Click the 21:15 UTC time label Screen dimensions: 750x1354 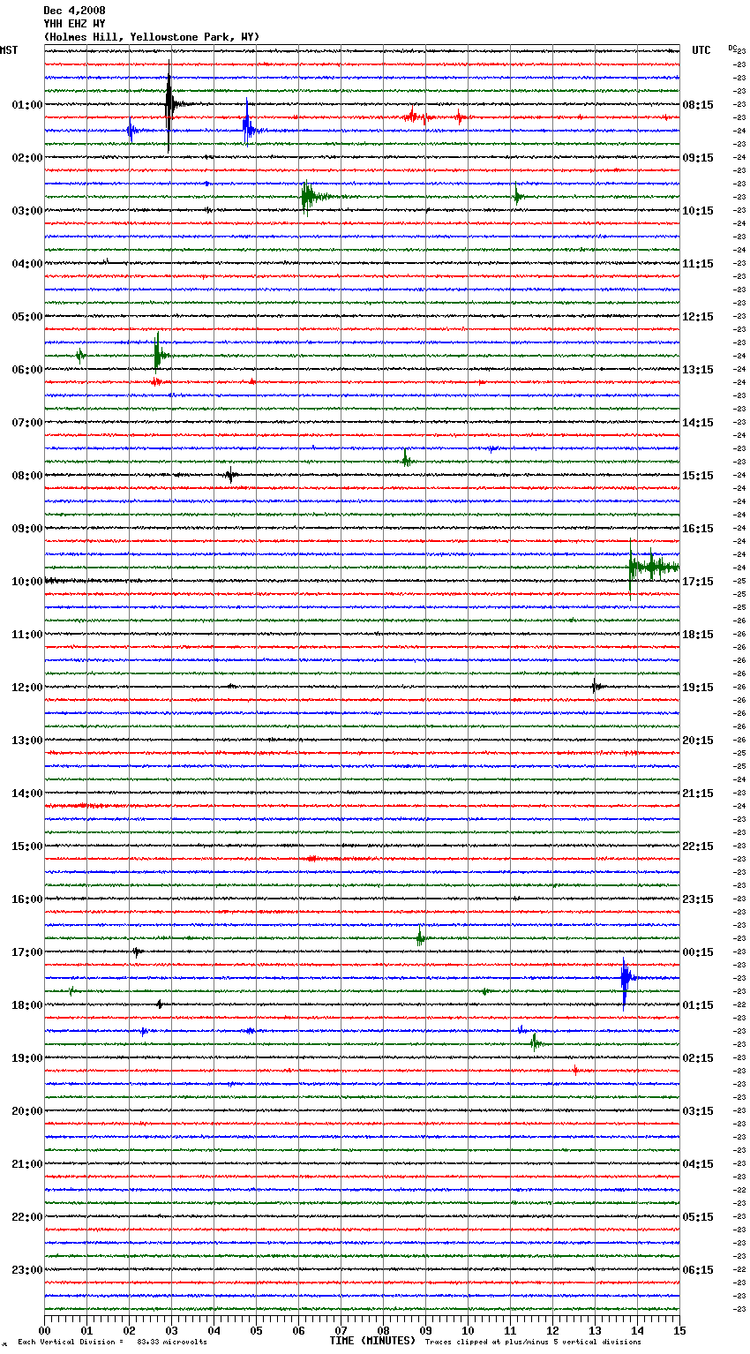click(x=698, y=794)
